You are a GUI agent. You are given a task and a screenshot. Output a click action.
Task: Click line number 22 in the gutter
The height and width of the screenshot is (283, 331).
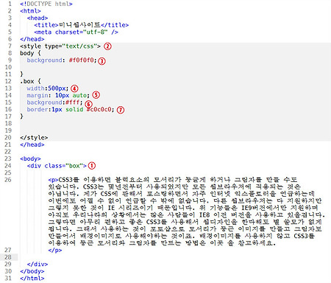8,152
